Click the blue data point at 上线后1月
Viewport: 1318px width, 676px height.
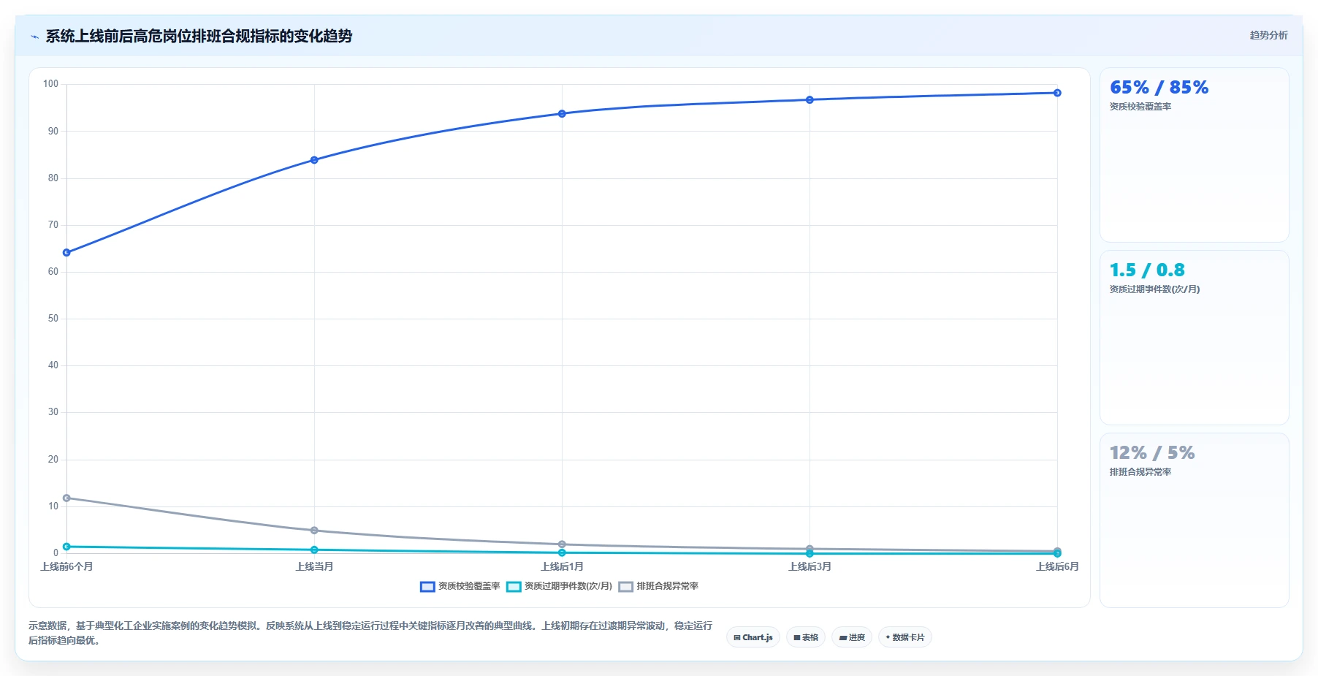pyautogui.click(x=562, y=114)
